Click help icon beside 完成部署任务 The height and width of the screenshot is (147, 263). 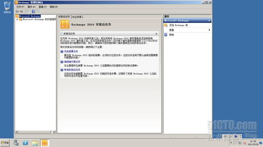coord(62,52)
